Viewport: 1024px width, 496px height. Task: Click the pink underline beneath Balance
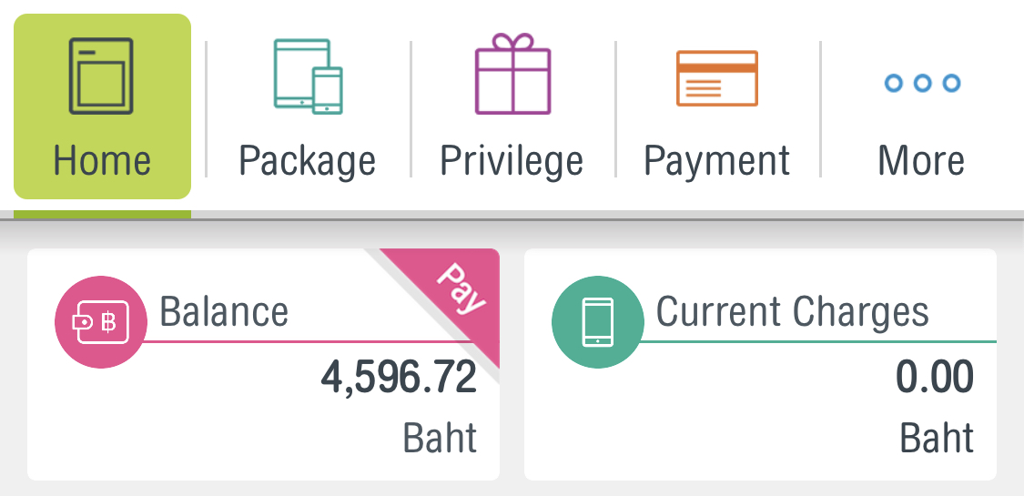tap(300, 342)
